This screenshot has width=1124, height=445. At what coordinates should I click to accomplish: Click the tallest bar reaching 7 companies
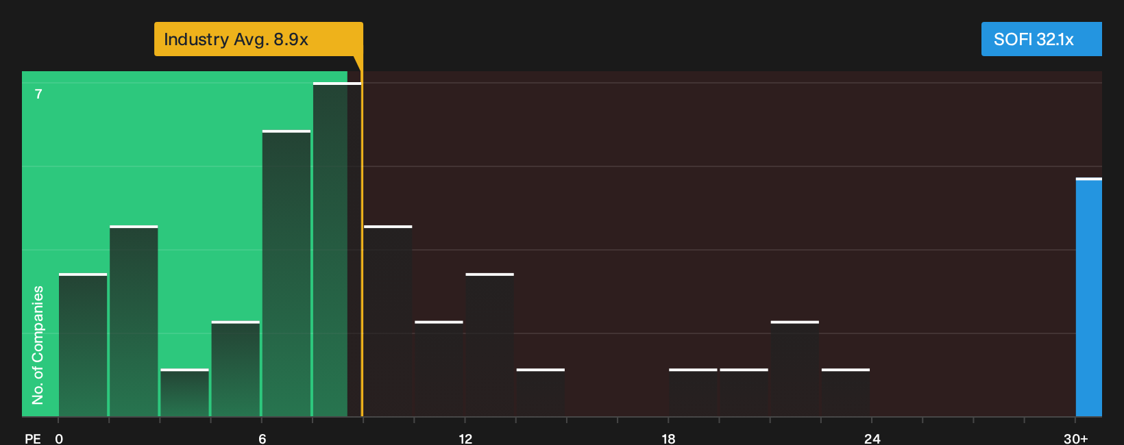337,249
